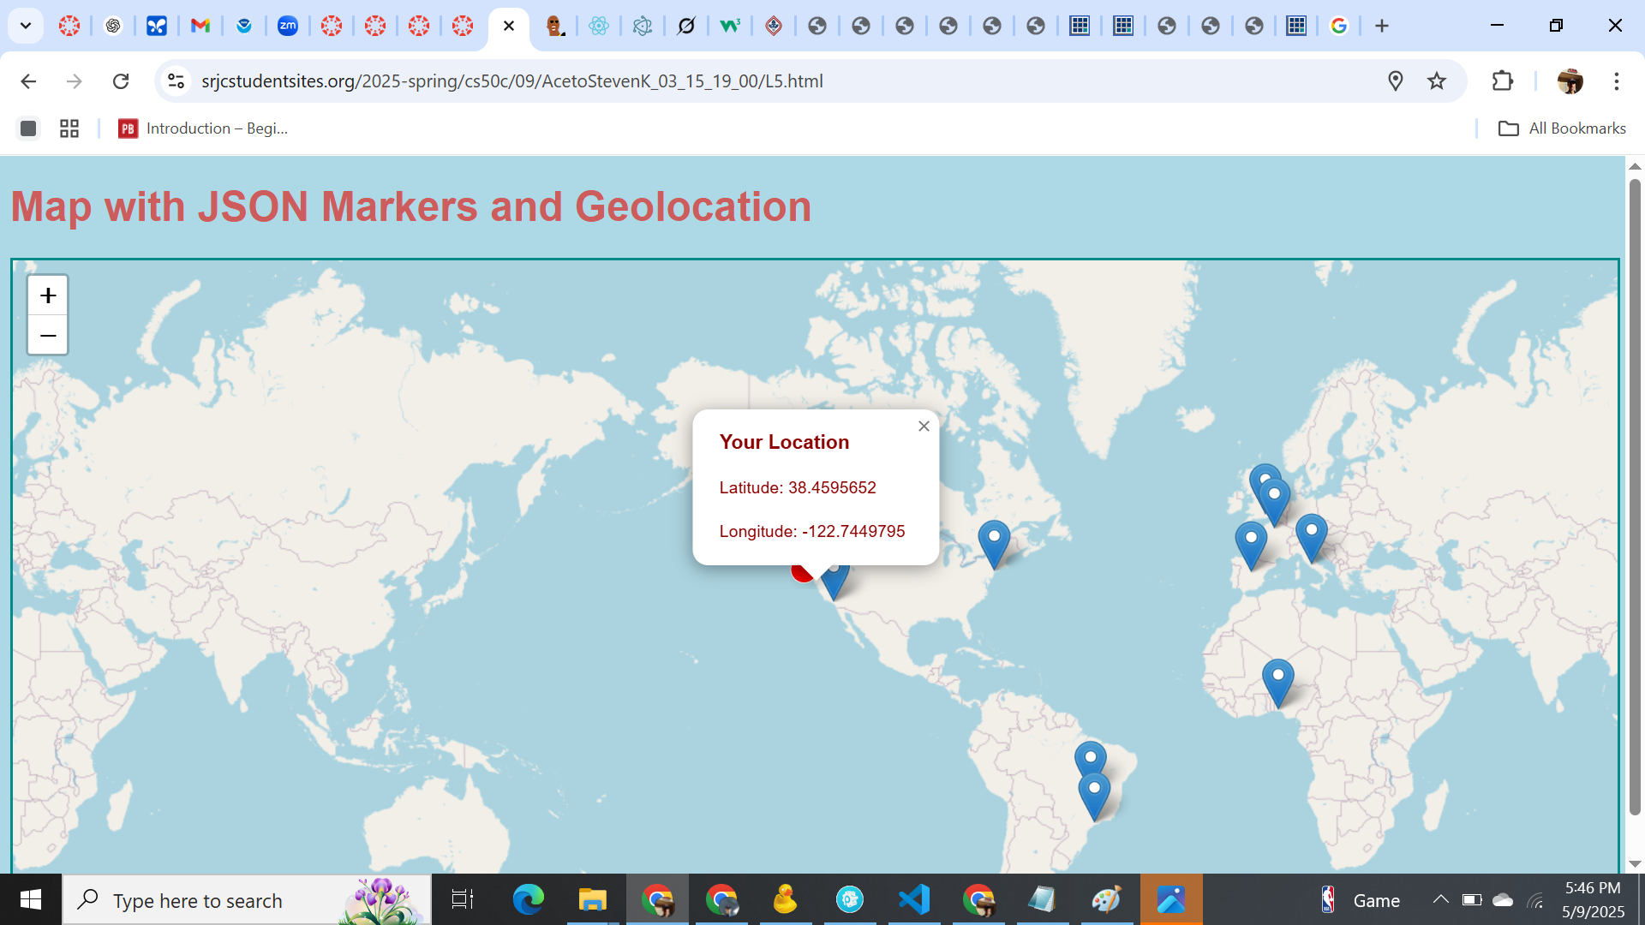Image resolution: width=1645 pixels, height=925 pixels.
Task: Close the Your Location popup
Action: coord(924,427)
